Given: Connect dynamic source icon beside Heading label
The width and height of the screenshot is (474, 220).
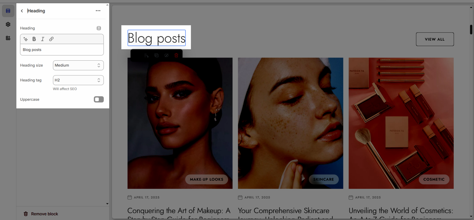Looking at the screenshot, I should coord(99,28).
